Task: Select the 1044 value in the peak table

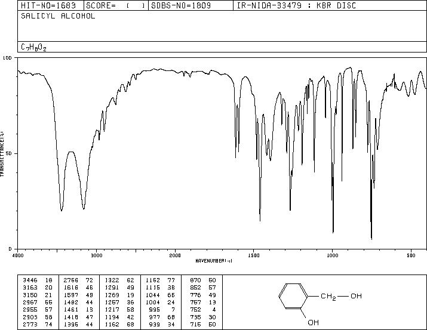Action: coord(153,295)
